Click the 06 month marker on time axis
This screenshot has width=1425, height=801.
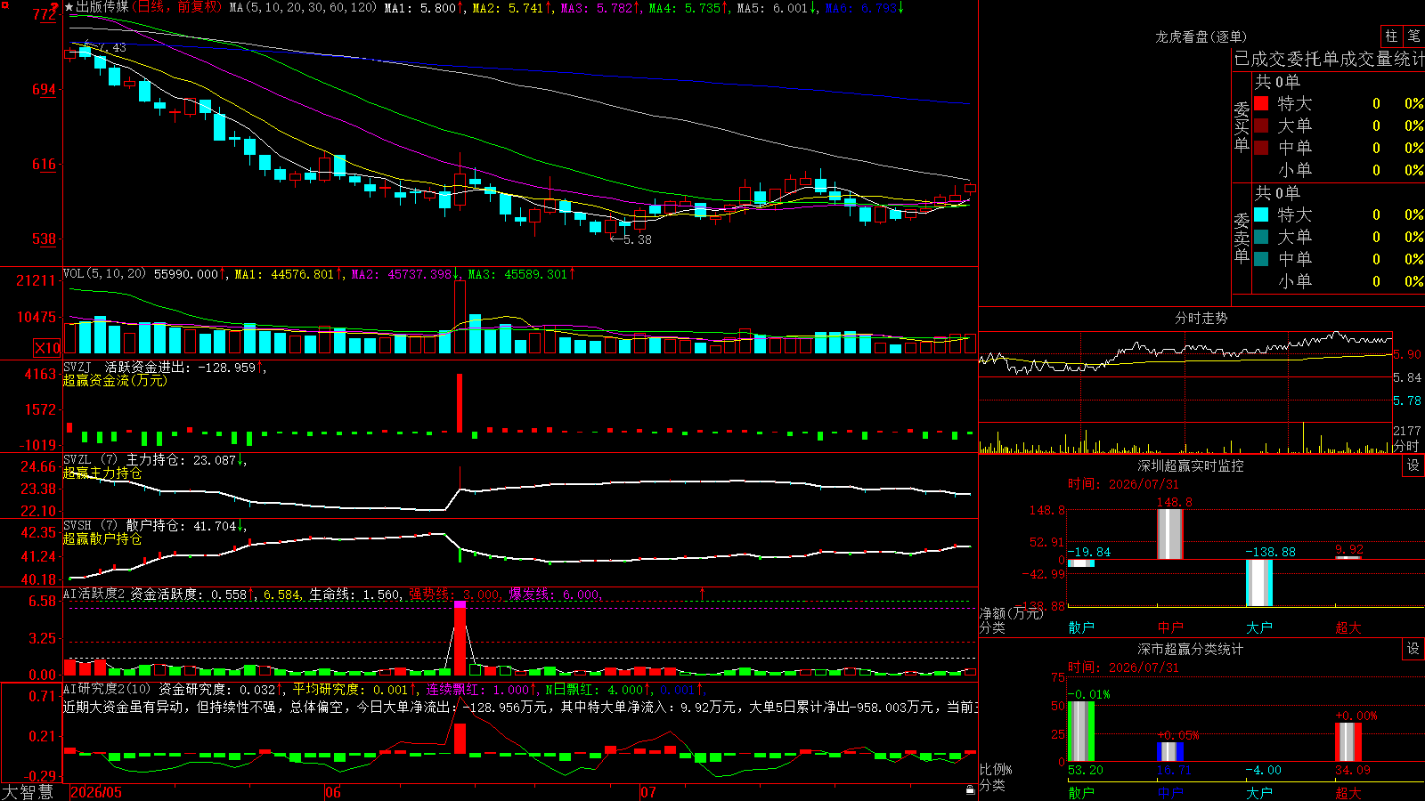click(333, 792)
